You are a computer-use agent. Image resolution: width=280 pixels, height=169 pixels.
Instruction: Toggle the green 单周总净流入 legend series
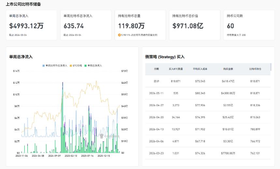coord(93,65)
